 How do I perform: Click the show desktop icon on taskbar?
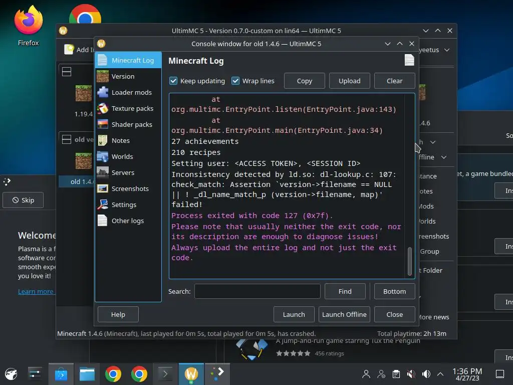tap(500, 374)
